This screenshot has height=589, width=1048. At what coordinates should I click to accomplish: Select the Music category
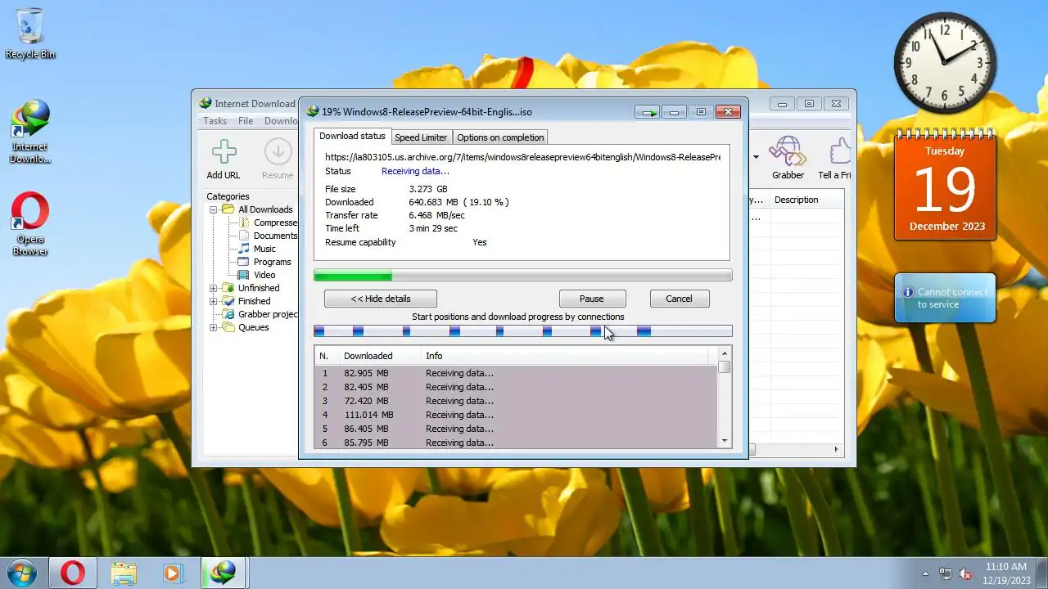pos(264,249)
